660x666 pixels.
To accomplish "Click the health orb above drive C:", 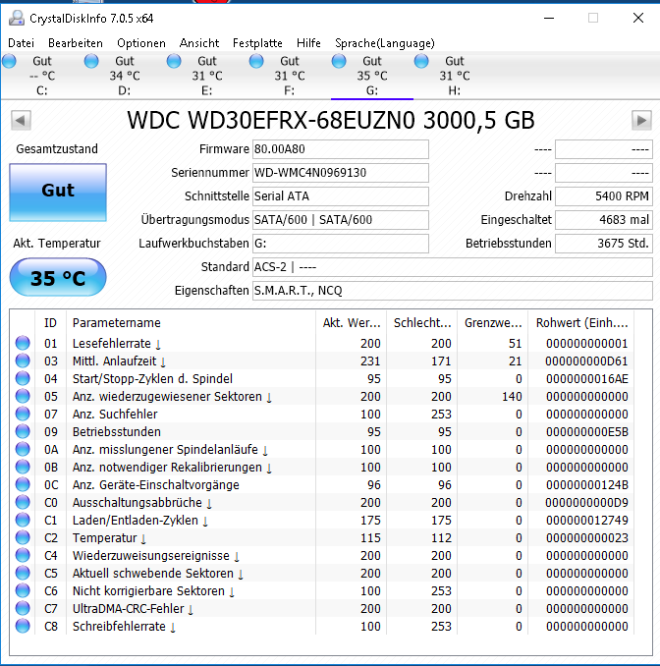I will coord(10,62).
